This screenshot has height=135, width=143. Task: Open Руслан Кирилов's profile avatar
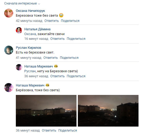click(9, 50)
